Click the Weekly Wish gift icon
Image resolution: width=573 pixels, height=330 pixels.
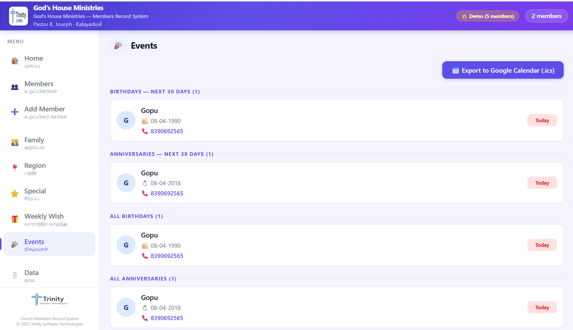tap(15, 219)
